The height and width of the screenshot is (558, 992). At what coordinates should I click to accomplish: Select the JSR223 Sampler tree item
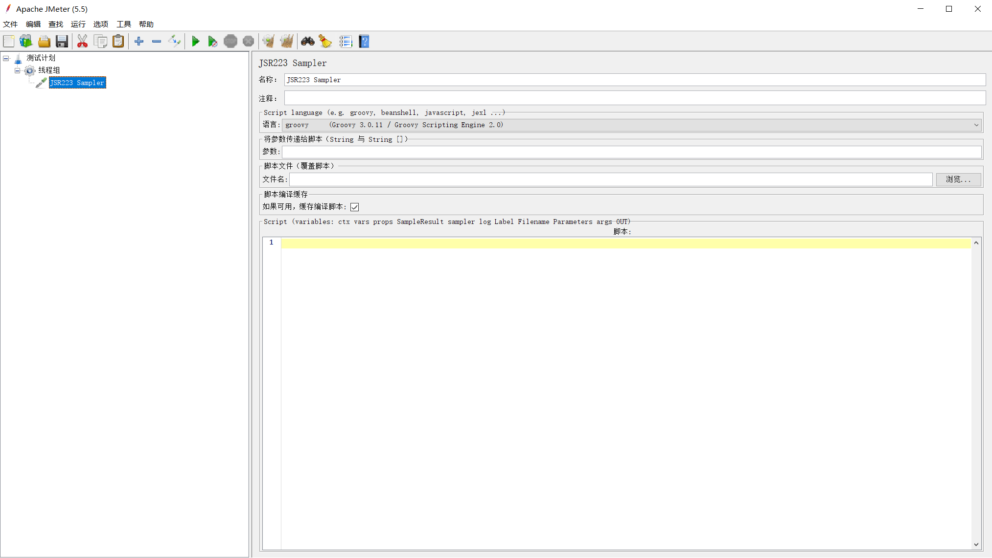click(77, 83)
